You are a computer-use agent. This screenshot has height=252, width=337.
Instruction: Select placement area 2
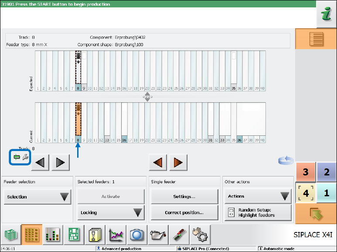(x=327, y=172)
